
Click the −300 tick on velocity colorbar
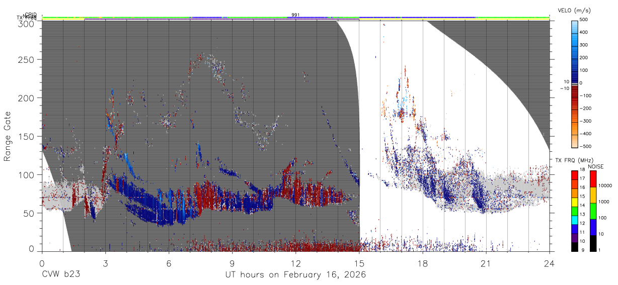[586, 121]
